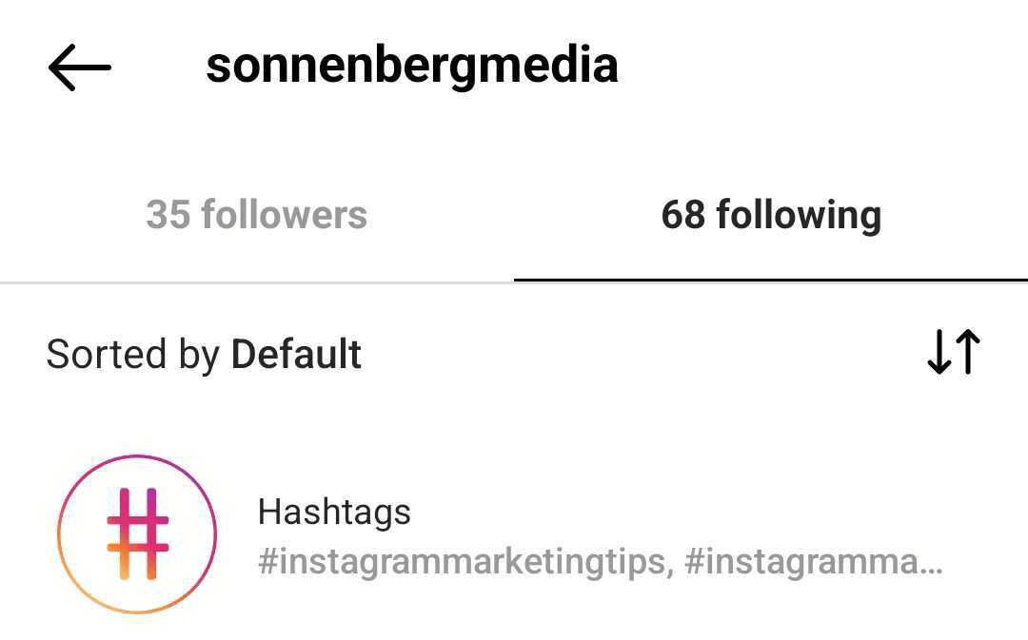Click the number 35 in the followers tab
The height and width of the screenshot is (640, 1028).
coord(168,215)
